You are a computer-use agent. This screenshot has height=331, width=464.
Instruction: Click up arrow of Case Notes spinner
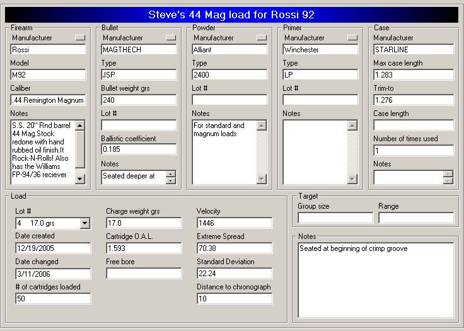[x=448, y=174]
